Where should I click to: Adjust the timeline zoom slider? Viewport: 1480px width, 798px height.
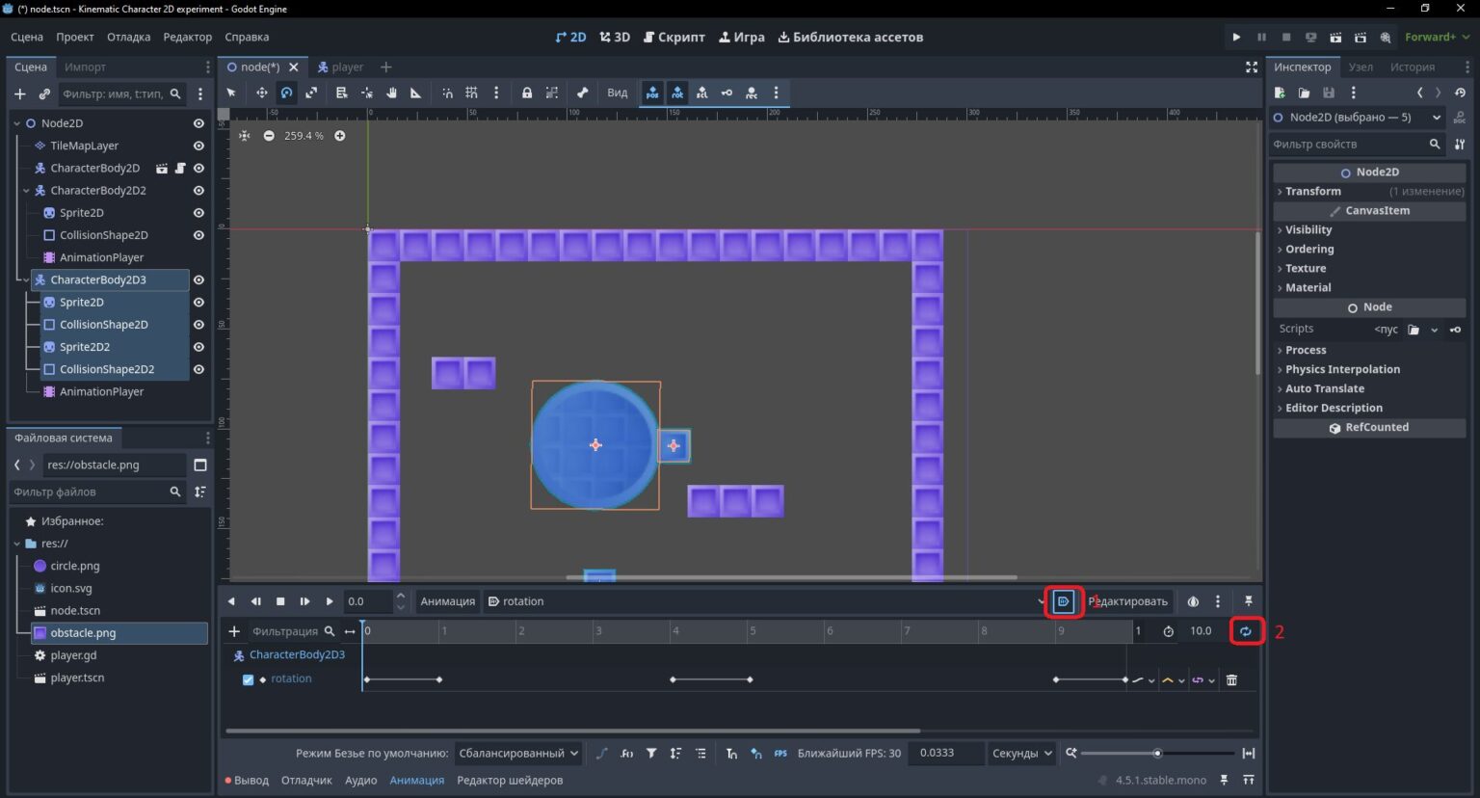[1157, 753]
